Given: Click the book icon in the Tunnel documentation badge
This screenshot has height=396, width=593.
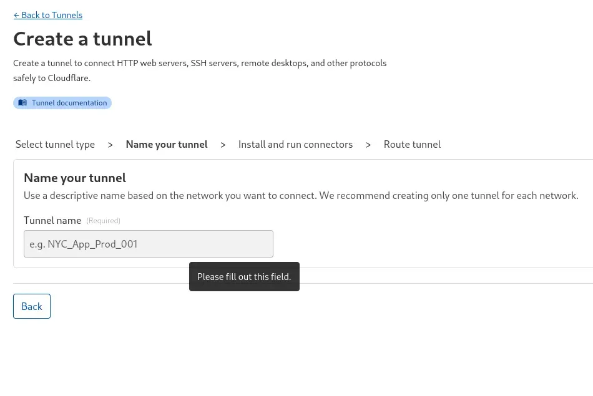Looking at the screenshot, I should [x=22, y=103].
